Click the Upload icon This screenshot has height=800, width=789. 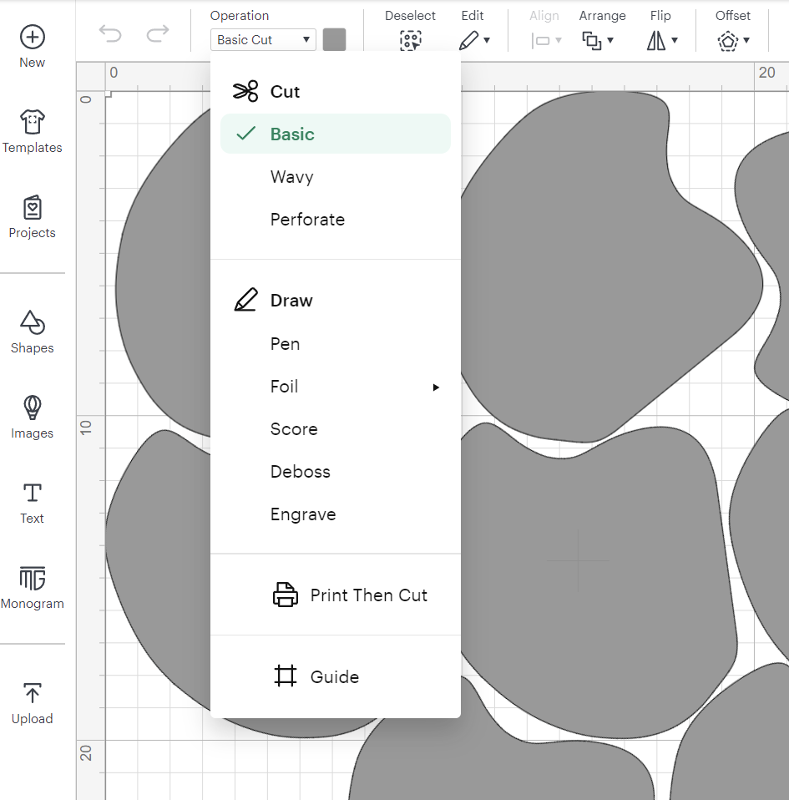[32, 695]
